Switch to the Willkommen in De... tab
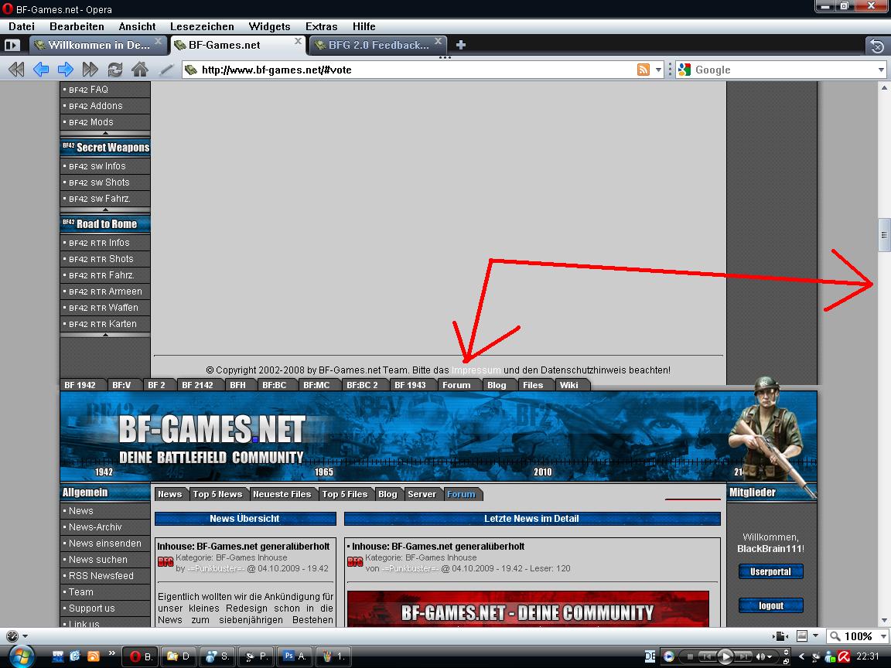Image resolution: width=891 pixels, height=668 pixels. (97, 45)
